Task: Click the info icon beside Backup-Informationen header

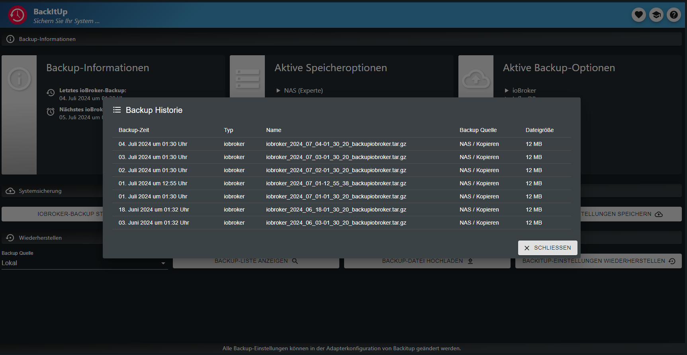Action: (10, 39)
